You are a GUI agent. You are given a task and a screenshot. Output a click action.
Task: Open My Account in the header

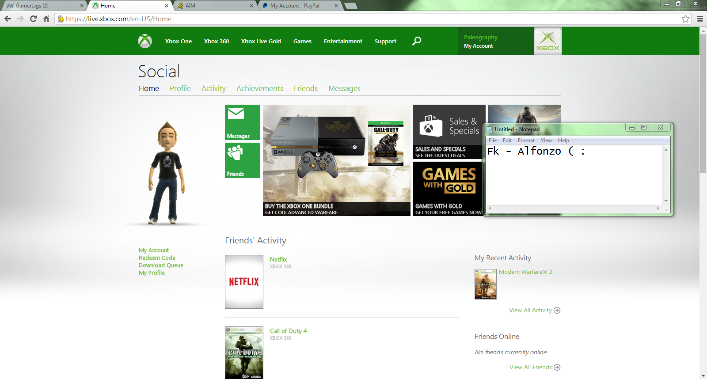pyautogui.click(x=478, y=46)
